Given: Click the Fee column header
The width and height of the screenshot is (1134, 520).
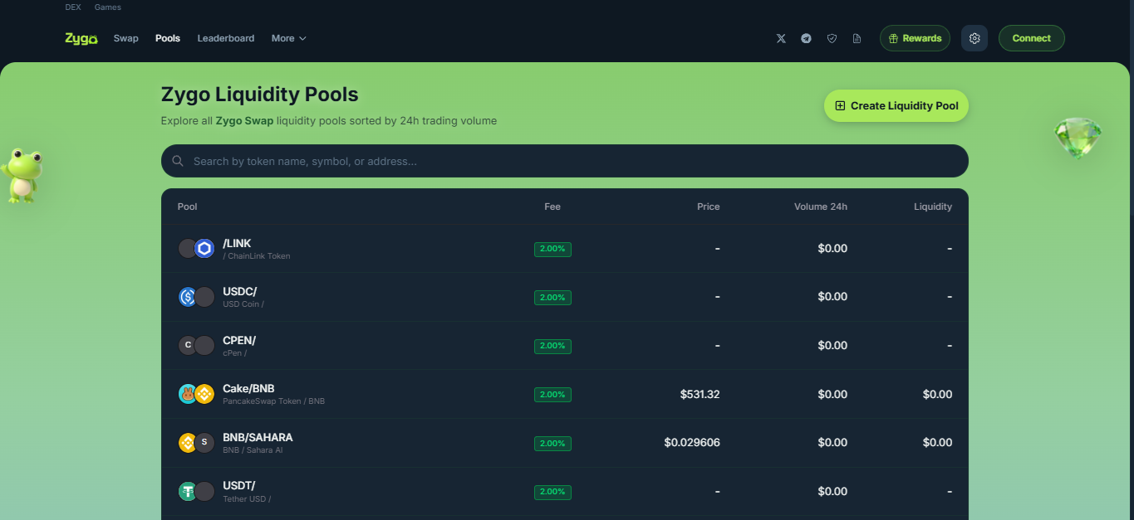Looking at the screenshot, I should (552, 207).
